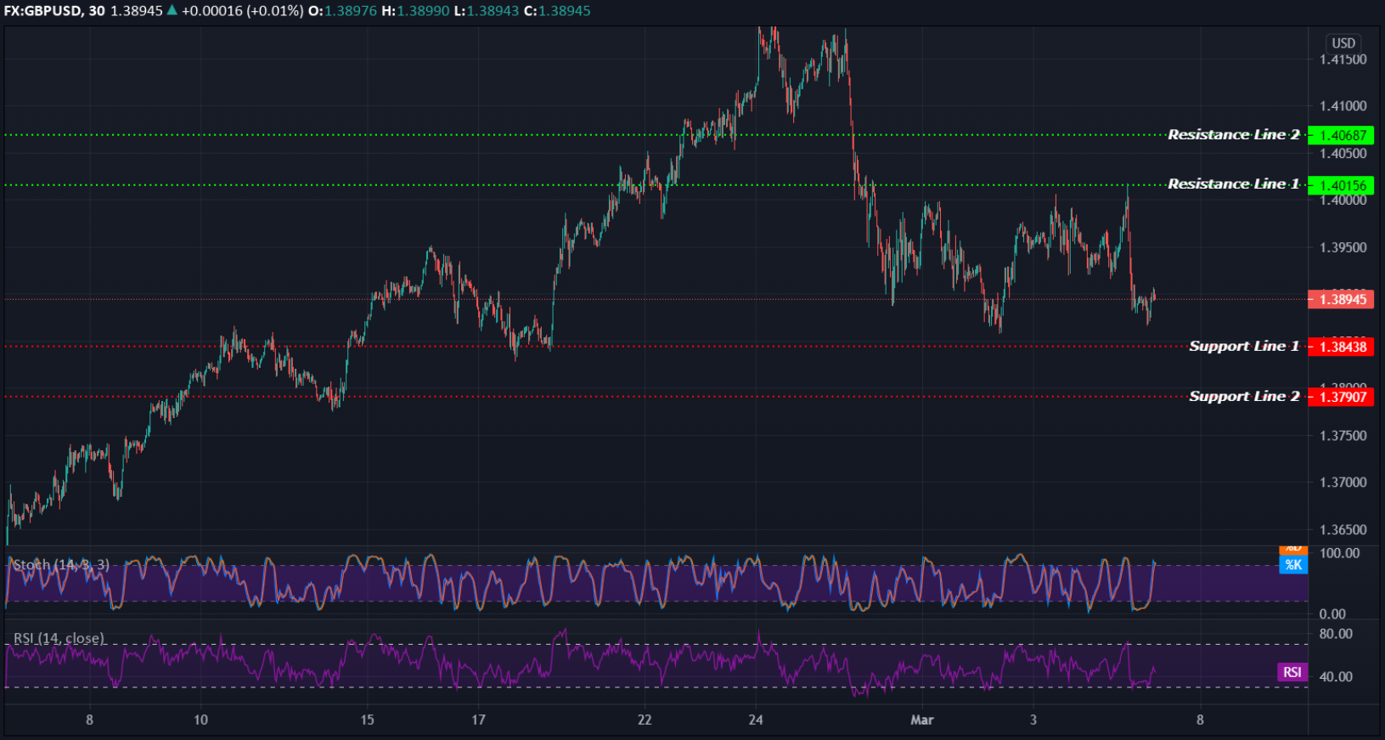This screenshot has height=740, width=1385.
Task: Click the 10 date label on time axis
Action: coord(200,720)
